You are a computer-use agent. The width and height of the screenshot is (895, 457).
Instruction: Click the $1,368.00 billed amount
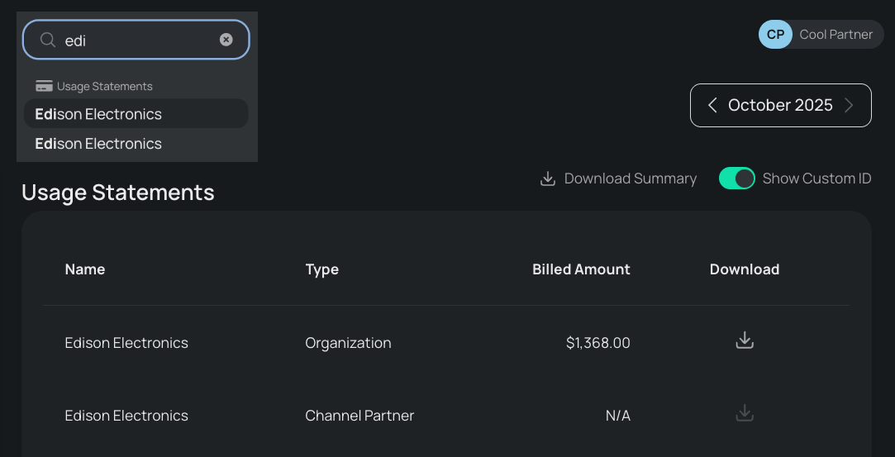pyautogui.click(x=598, y=343)
